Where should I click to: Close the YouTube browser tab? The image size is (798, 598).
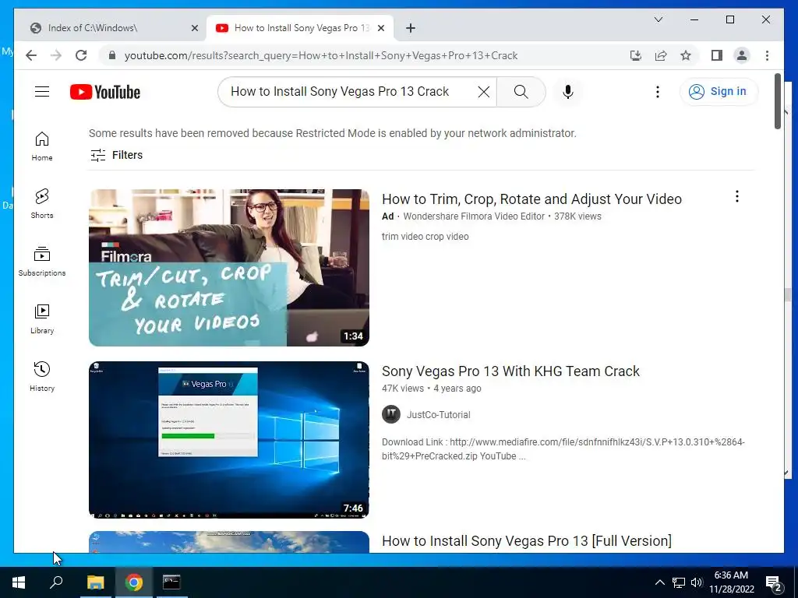click(x=381, y=28)
